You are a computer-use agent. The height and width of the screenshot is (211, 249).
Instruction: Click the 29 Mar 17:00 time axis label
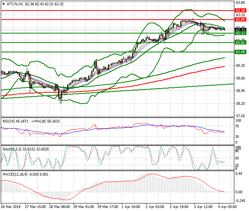(108, 207)
